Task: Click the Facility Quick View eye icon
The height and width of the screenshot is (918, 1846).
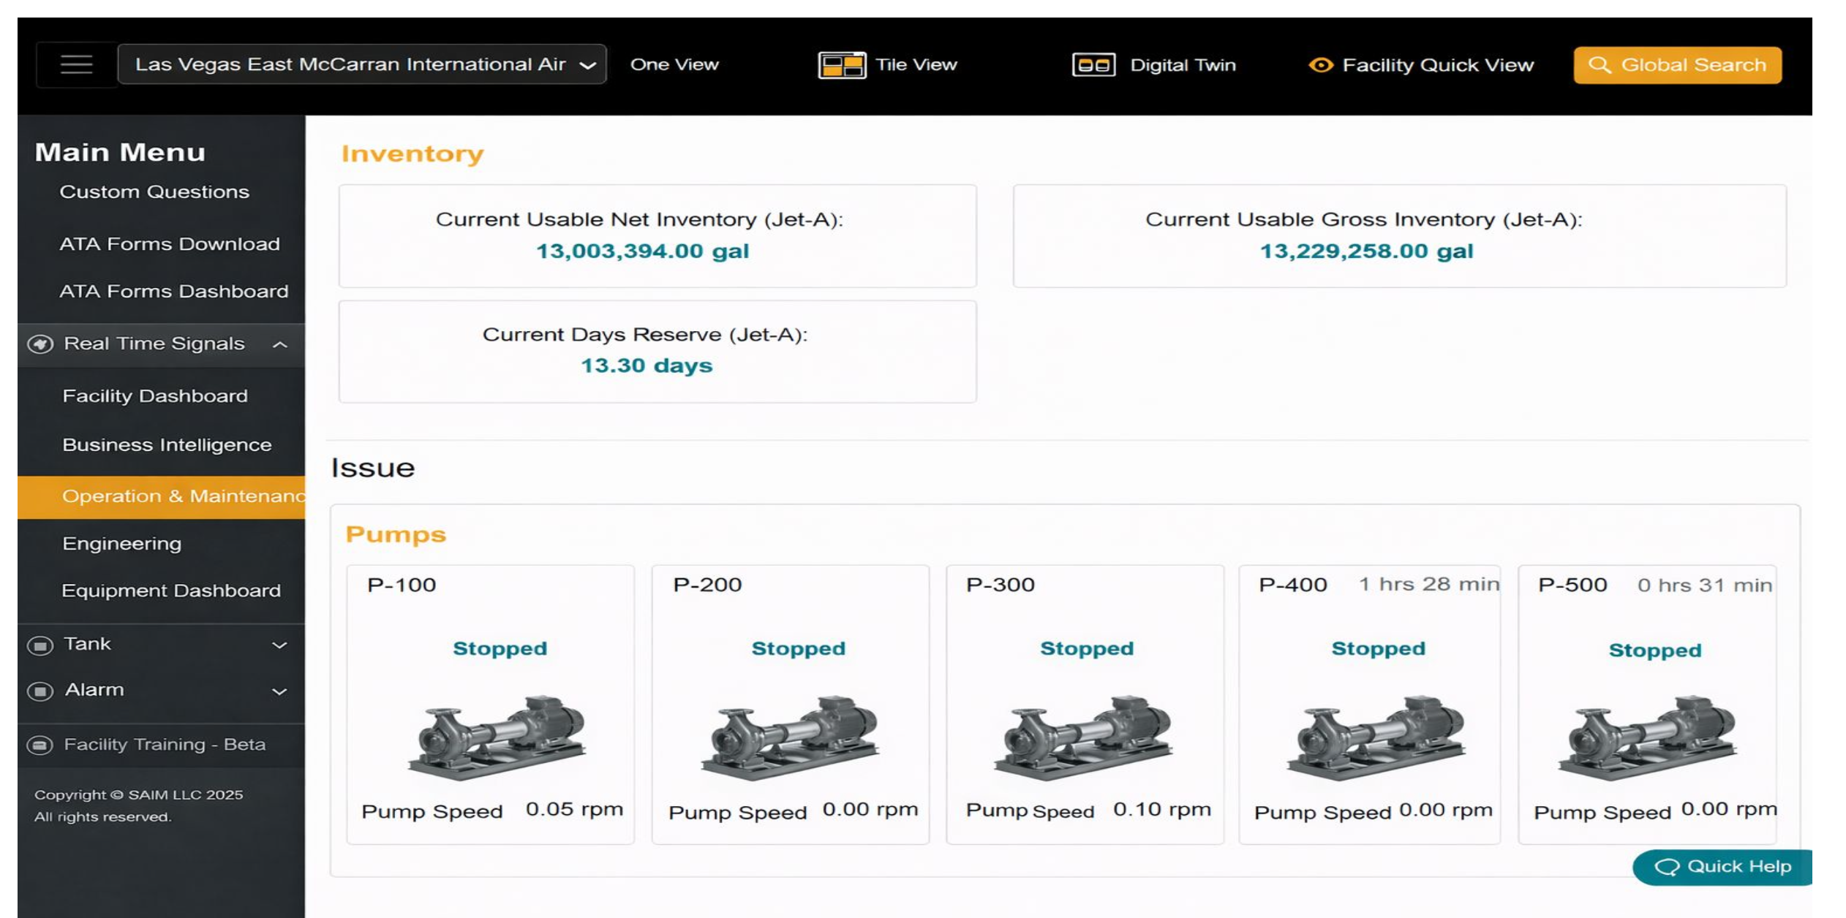Action: (1321, 64)
